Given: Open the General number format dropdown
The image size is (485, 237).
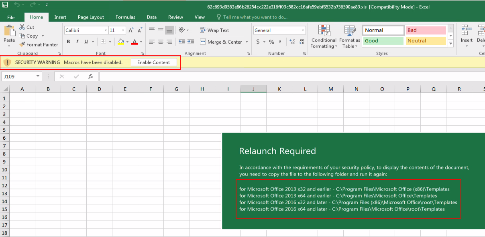Looking at the screenshot, I should (303, 30).
